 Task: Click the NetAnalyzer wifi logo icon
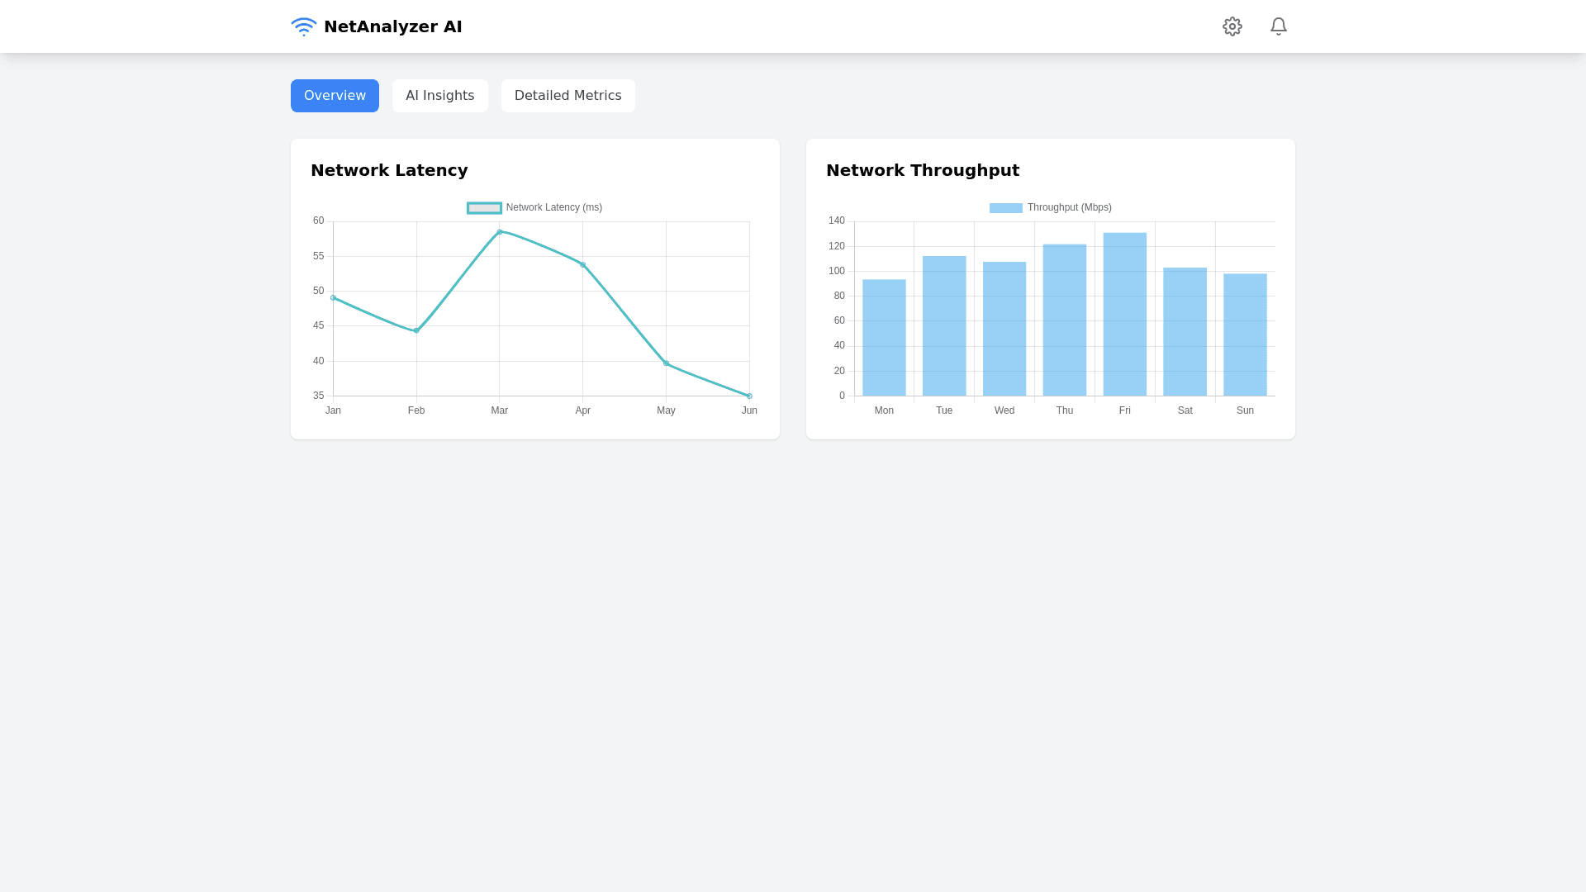click(x=303, y=26)
